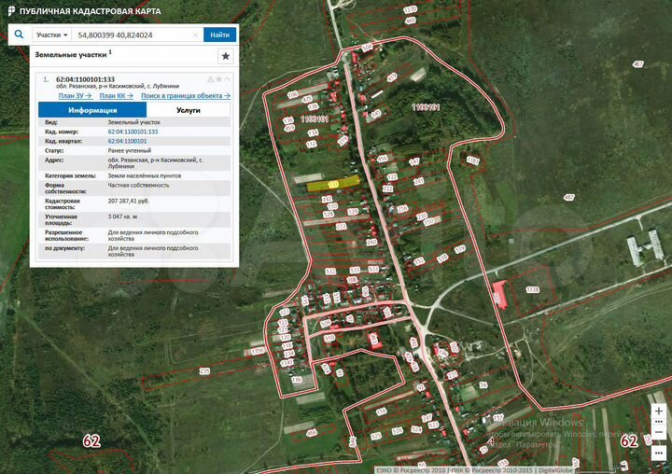
Task: Collapse the parcel result with the chevron
Action: [227, 79]
